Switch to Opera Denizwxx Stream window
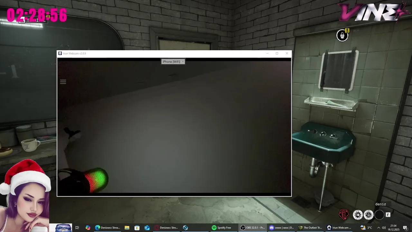Viewport: 412px width, 232px height. pyautogui.click(x=166, y=227)
